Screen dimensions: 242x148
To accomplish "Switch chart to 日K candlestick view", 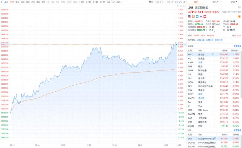I will pyautogui.click(x=23, y=2).
